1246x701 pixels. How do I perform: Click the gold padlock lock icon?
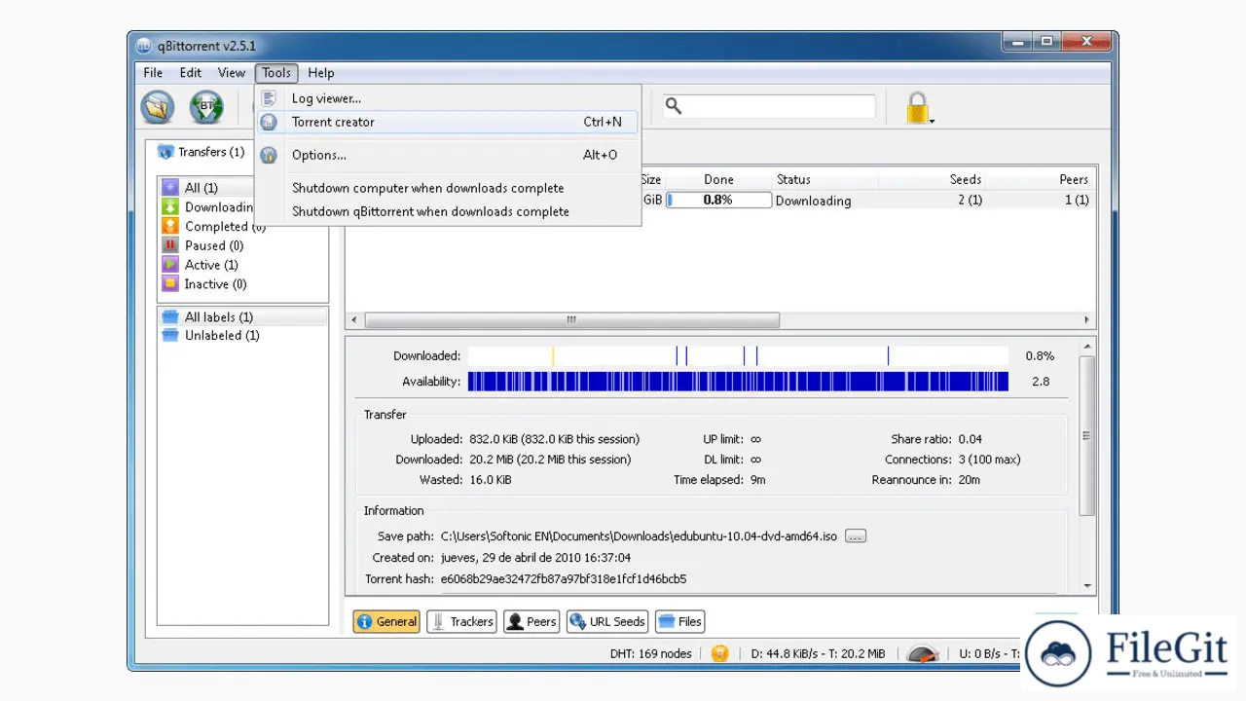click(x=917, y=108)
